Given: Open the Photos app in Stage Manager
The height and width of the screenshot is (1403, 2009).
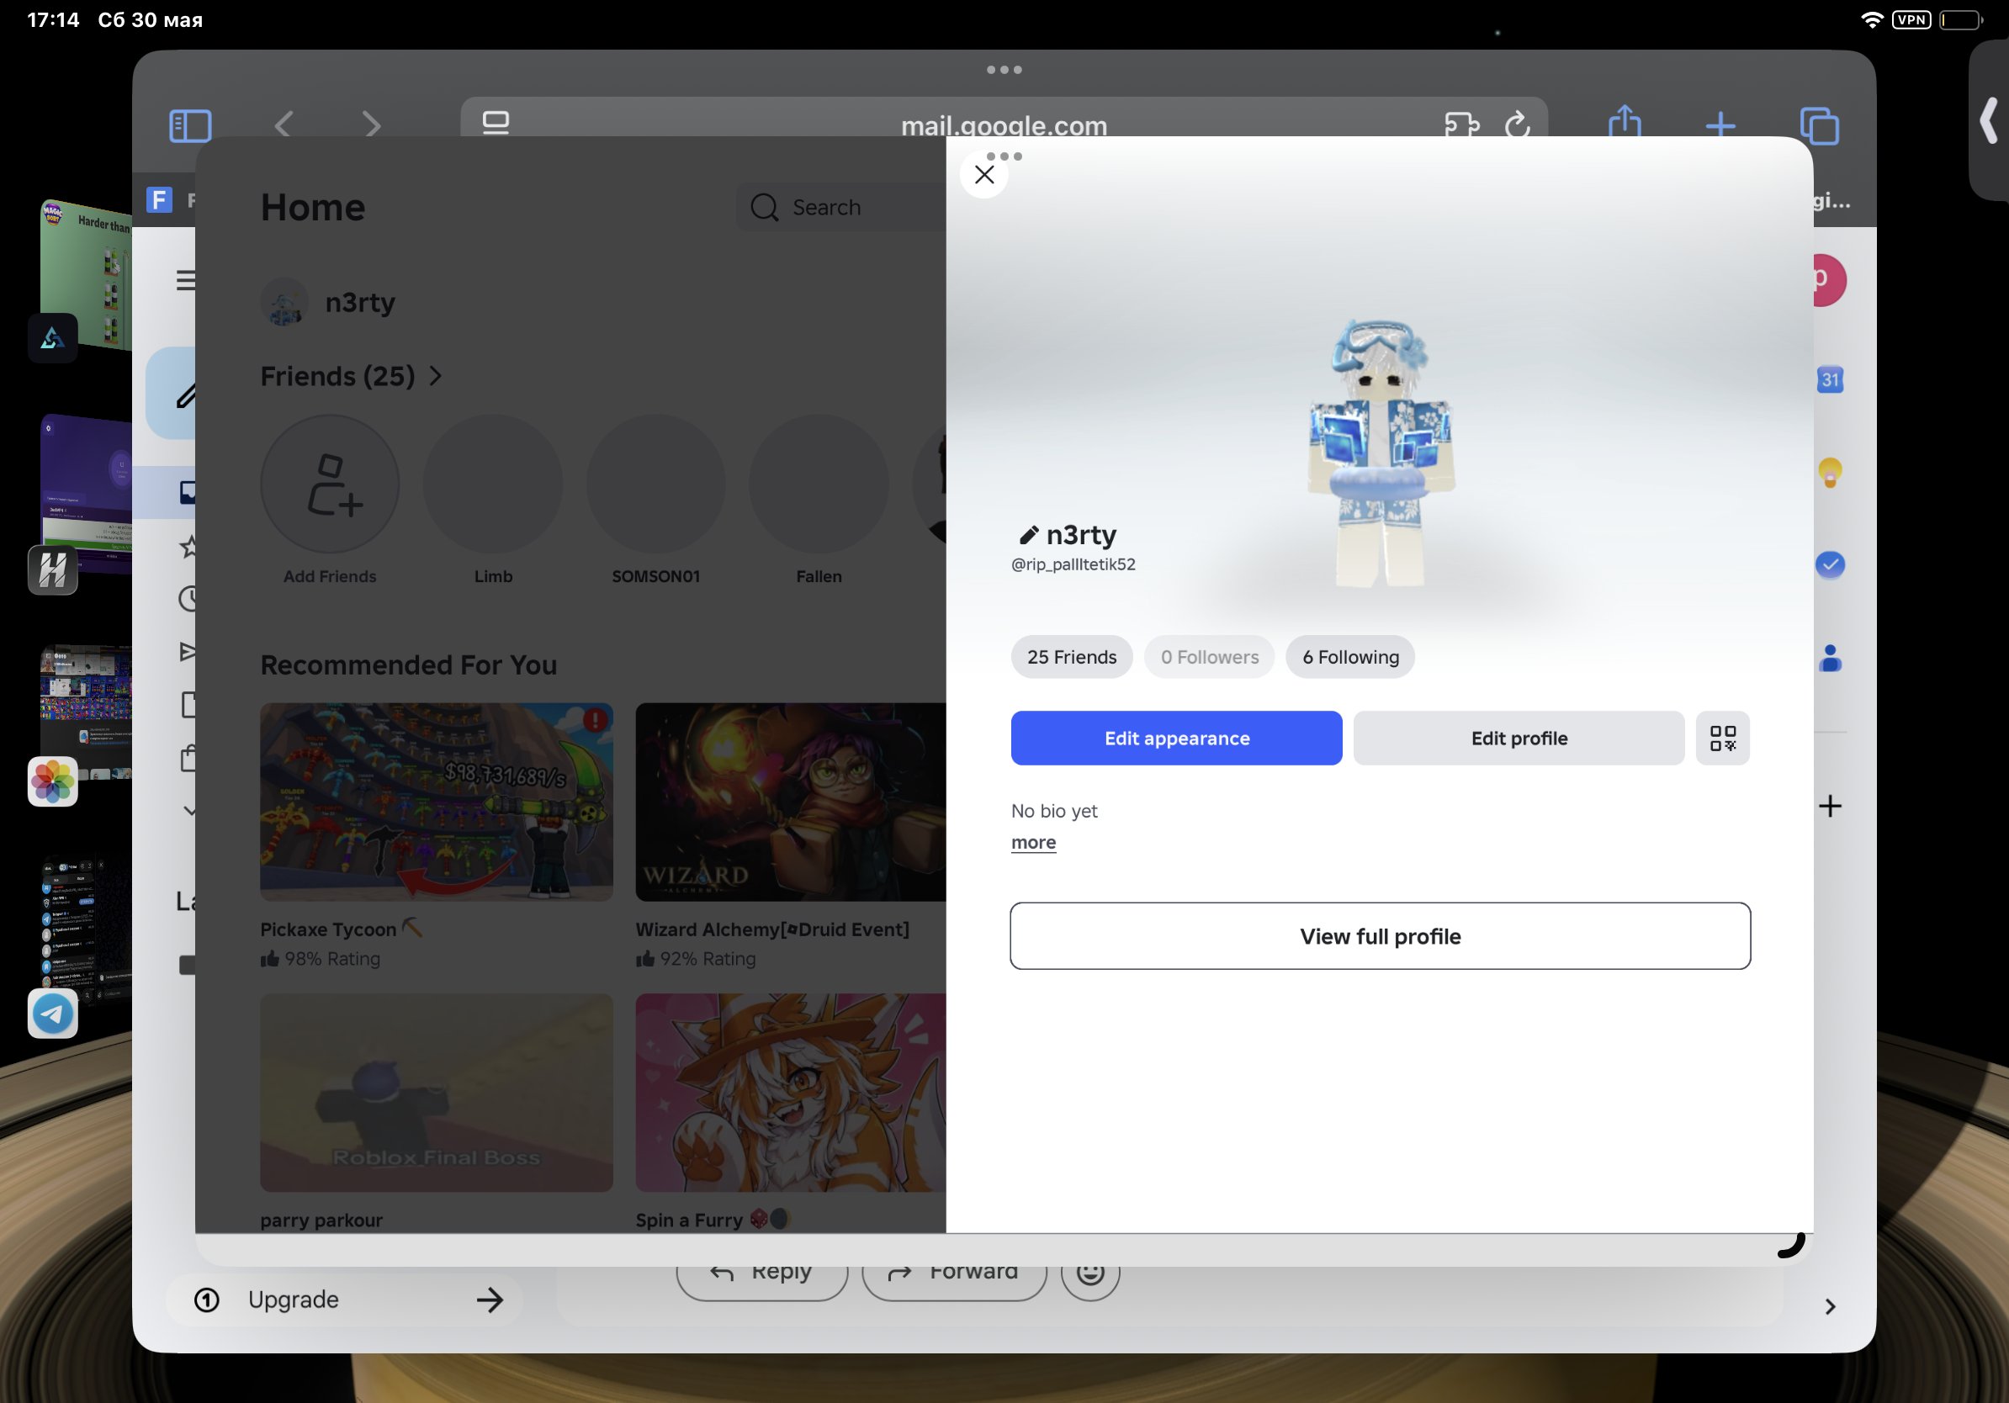Looking at the screenshot, I should point(52,781).
